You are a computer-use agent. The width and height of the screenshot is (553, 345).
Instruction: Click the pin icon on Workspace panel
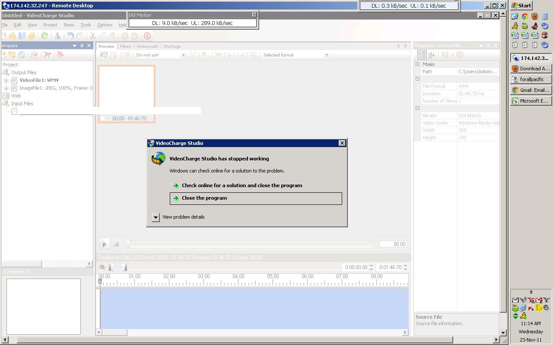(x=82, y=45)
